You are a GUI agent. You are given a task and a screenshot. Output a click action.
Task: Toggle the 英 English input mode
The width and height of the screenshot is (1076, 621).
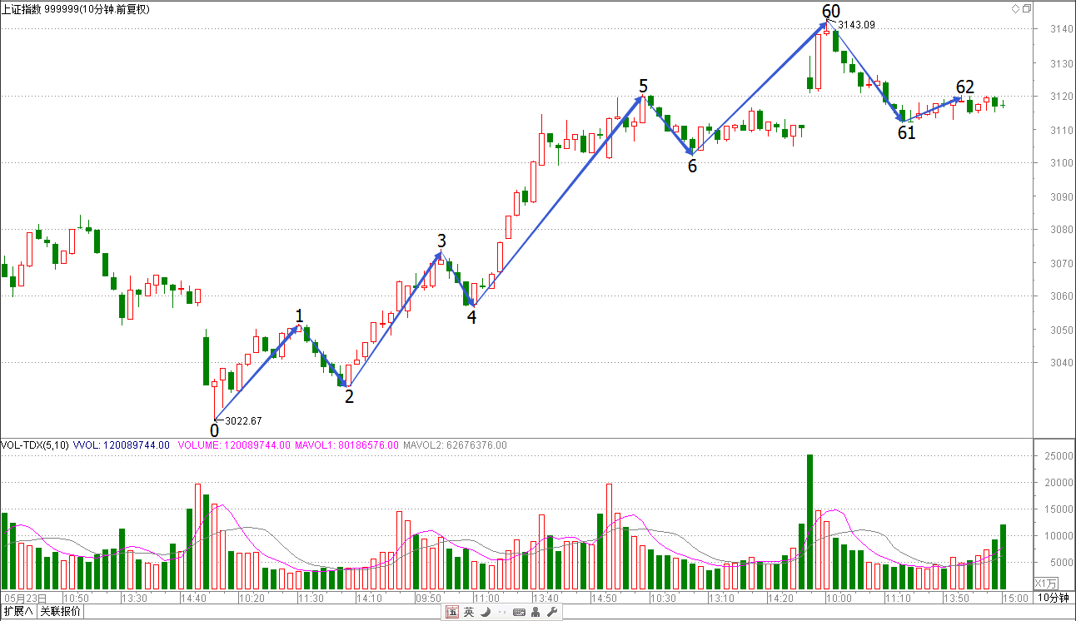click(x=469, y=612)
